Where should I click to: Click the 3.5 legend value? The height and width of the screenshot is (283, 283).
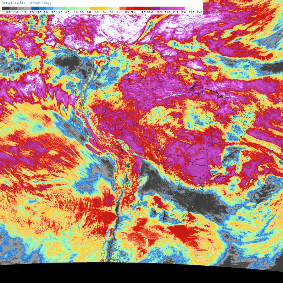pyautogui.click(x=53, y=12)
